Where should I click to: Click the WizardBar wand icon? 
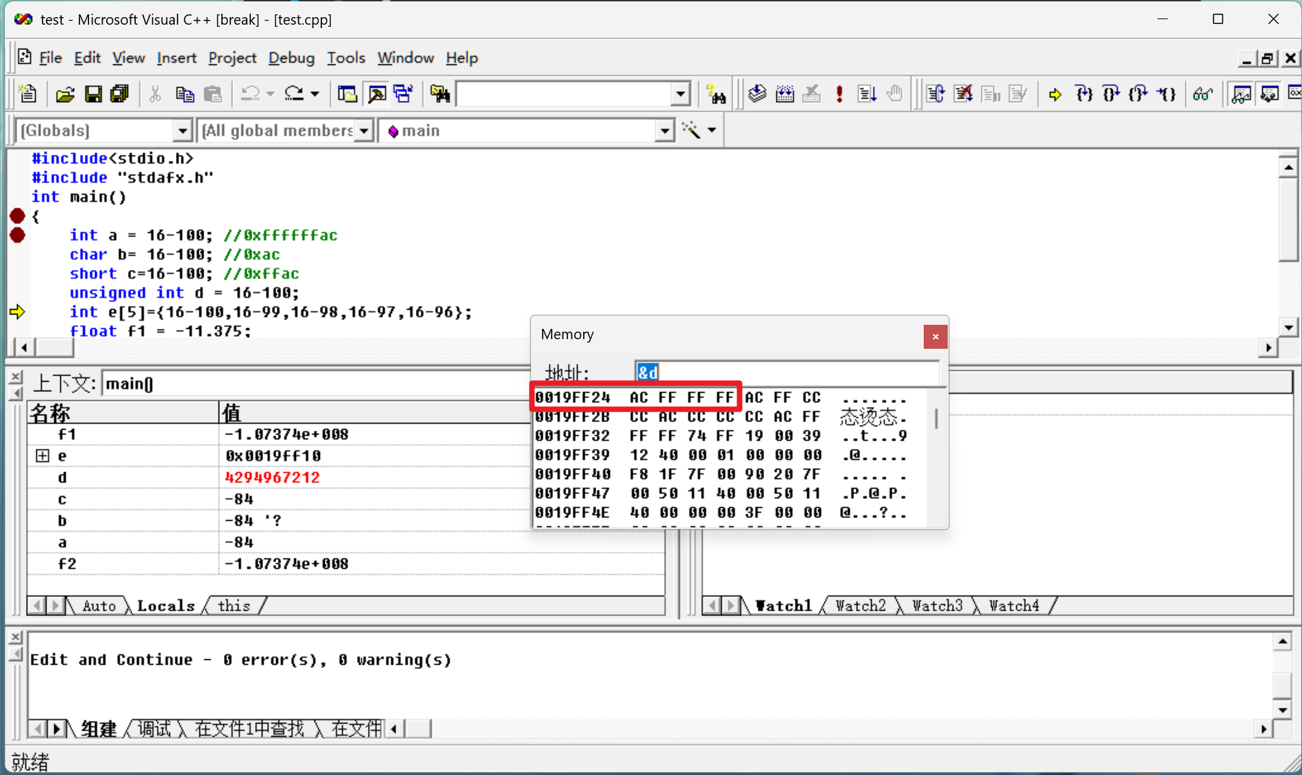[691, 130]
